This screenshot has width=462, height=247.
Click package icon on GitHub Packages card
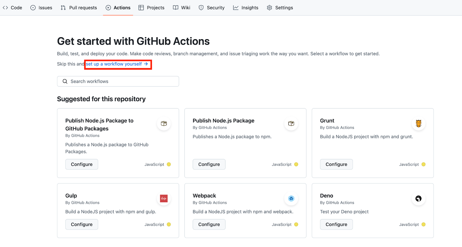click(x=164, y=124)
